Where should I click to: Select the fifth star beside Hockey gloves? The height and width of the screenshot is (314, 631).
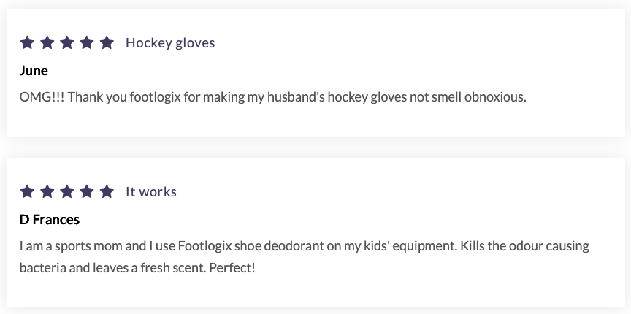107,42
